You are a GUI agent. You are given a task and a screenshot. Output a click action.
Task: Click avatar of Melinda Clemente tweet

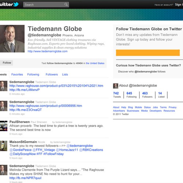pos(4,170)
